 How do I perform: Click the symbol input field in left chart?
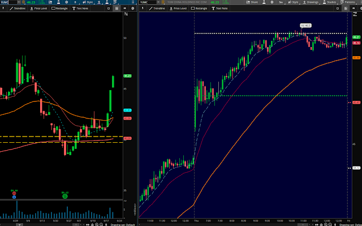click(x=8, y=2)
